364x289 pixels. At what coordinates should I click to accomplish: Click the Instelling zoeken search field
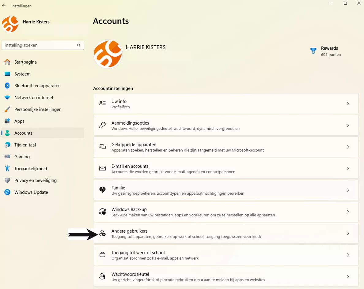click(43, 45)
